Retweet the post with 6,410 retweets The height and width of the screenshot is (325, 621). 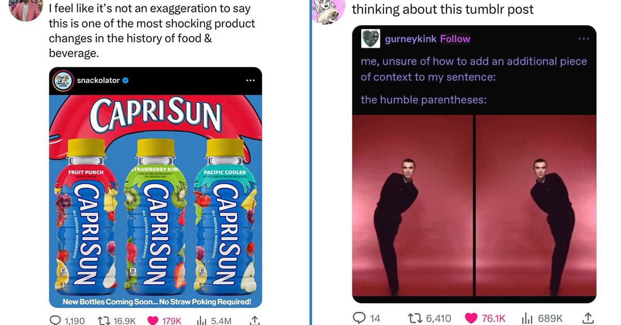tap(428, 318)
